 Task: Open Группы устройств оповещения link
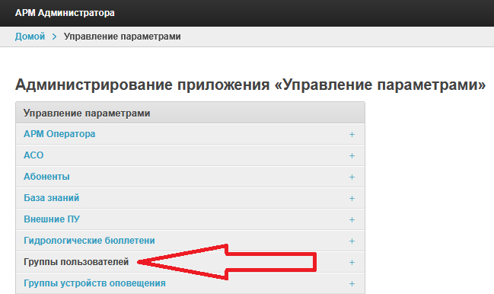click(x=95, y=283)
